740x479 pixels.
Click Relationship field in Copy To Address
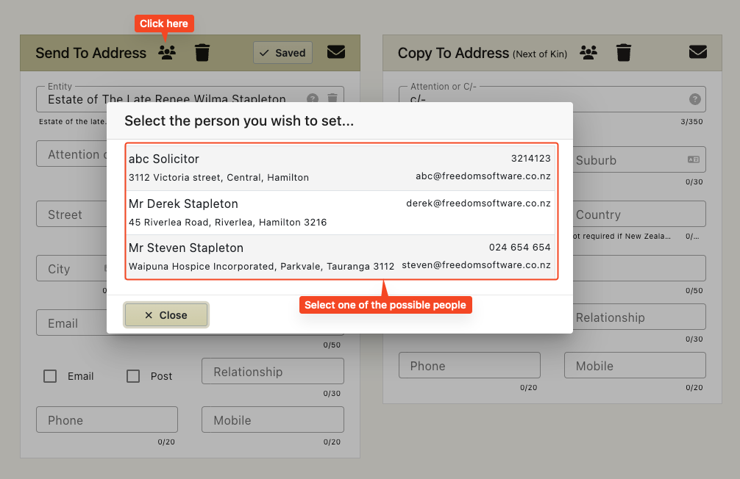639,317
